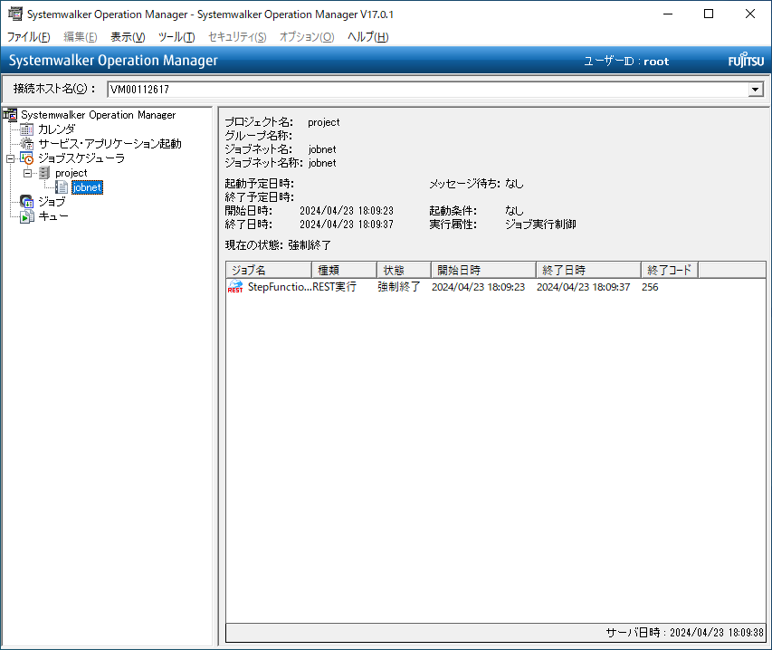Sort by the ジョブ名 column header

click(x=268, y=270)
